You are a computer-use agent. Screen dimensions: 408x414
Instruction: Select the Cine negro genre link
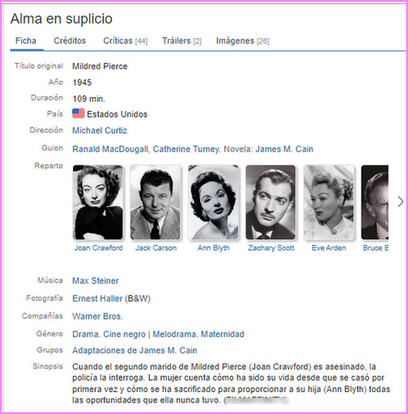(x=124, y=334)
